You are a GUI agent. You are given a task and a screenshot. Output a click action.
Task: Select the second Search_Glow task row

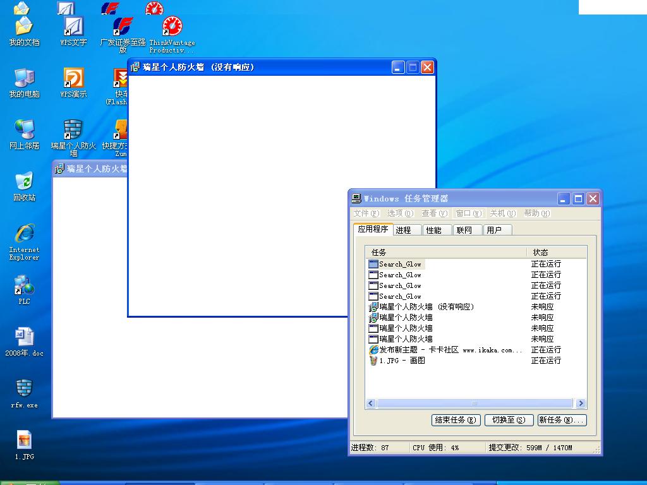(x=476, y=275)
